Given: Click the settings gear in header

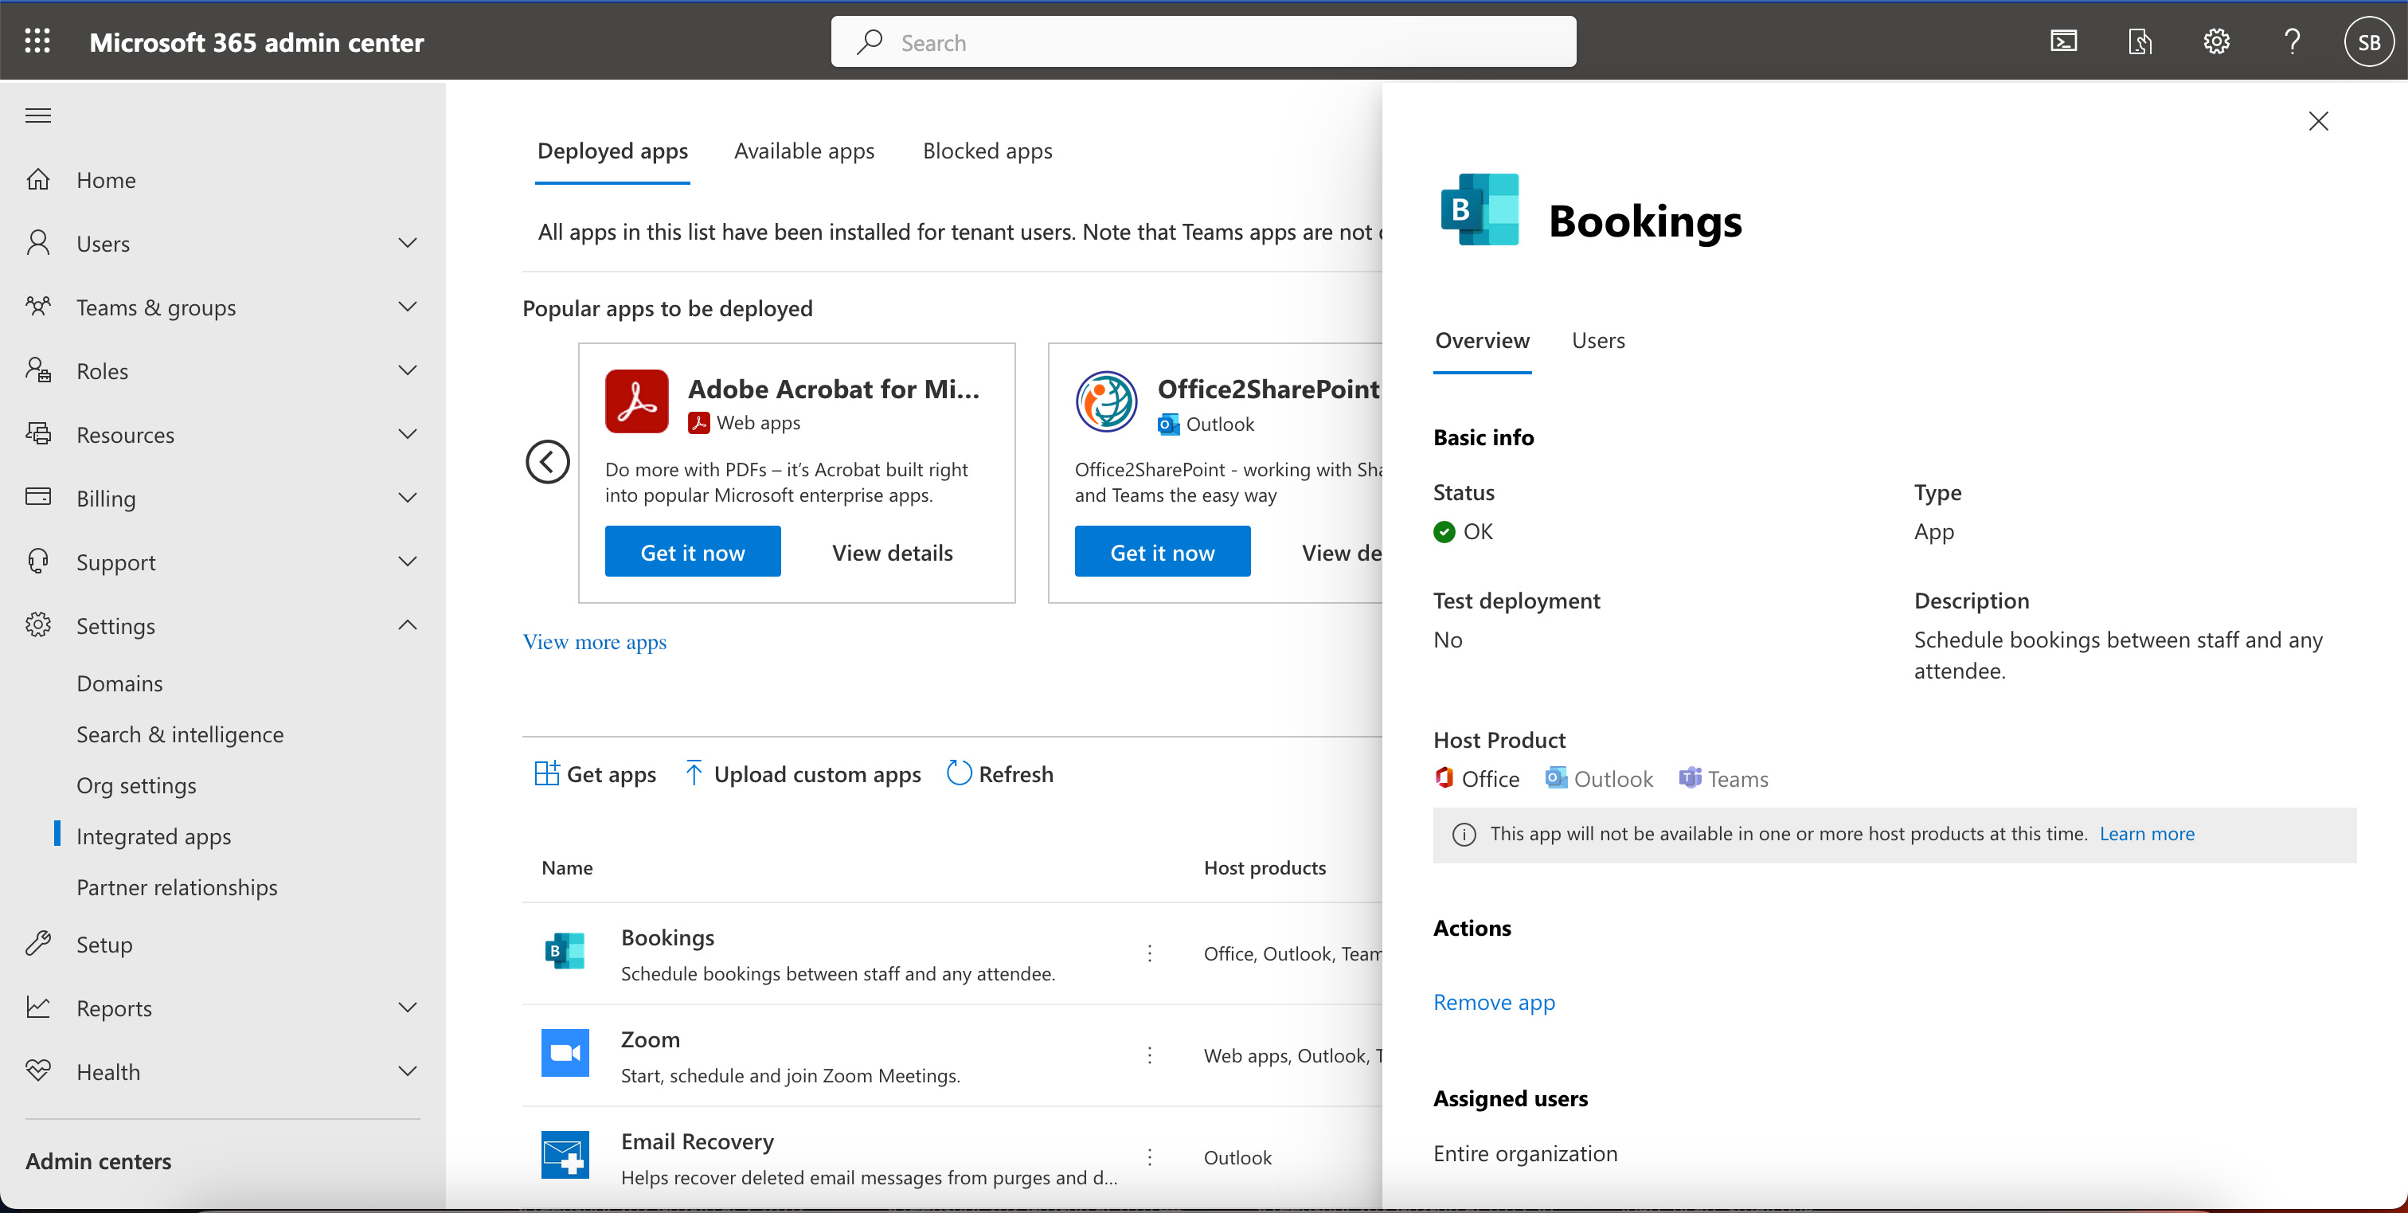Looking at the screenshot, I should click(x=2215, y=41).
